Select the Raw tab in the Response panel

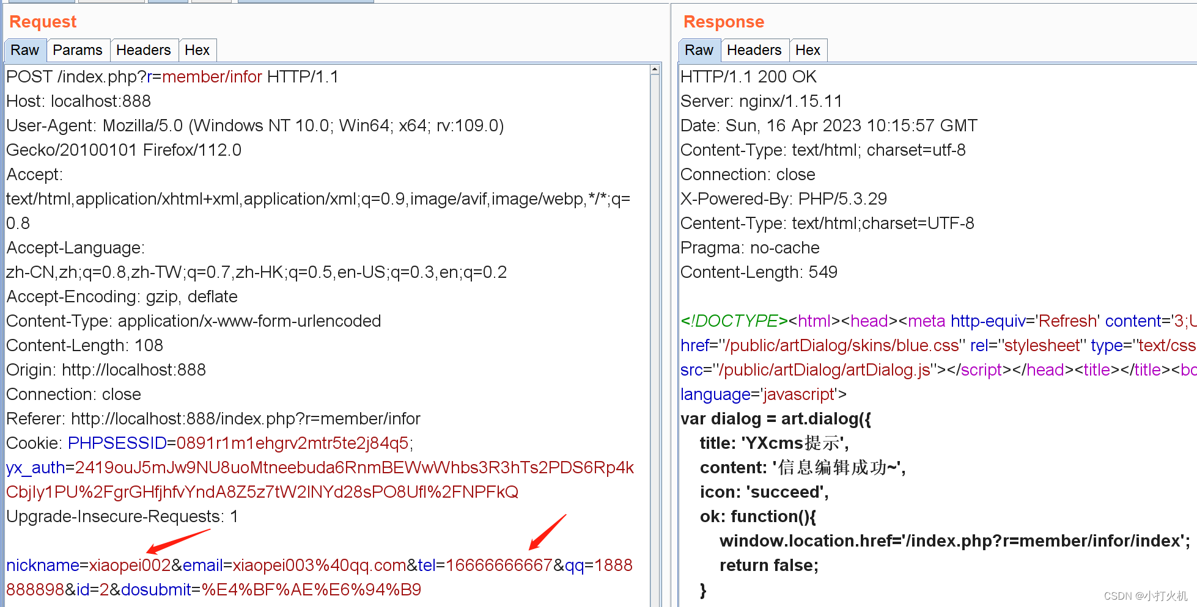[699, 50]
